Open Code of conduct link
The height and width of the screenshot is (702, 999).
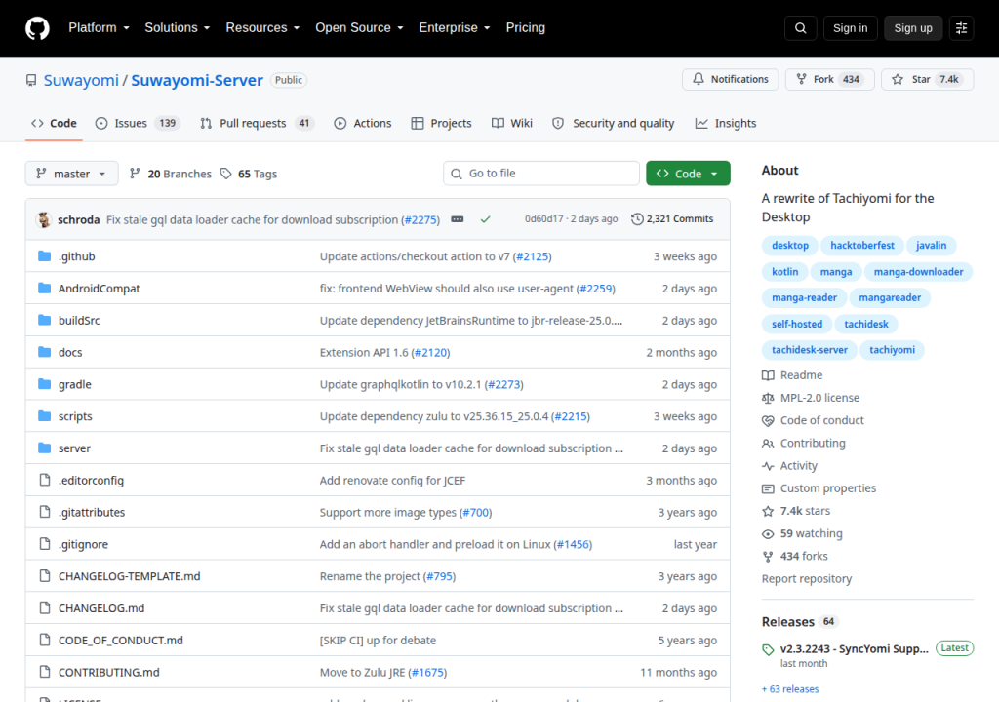[813, 420]
